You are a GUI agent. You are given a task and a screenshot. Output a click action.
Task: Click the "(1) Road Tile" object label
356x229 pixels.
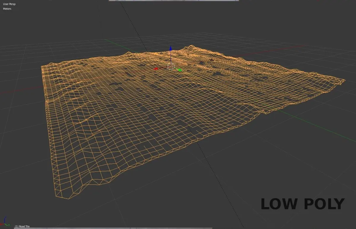click(22, 227)
